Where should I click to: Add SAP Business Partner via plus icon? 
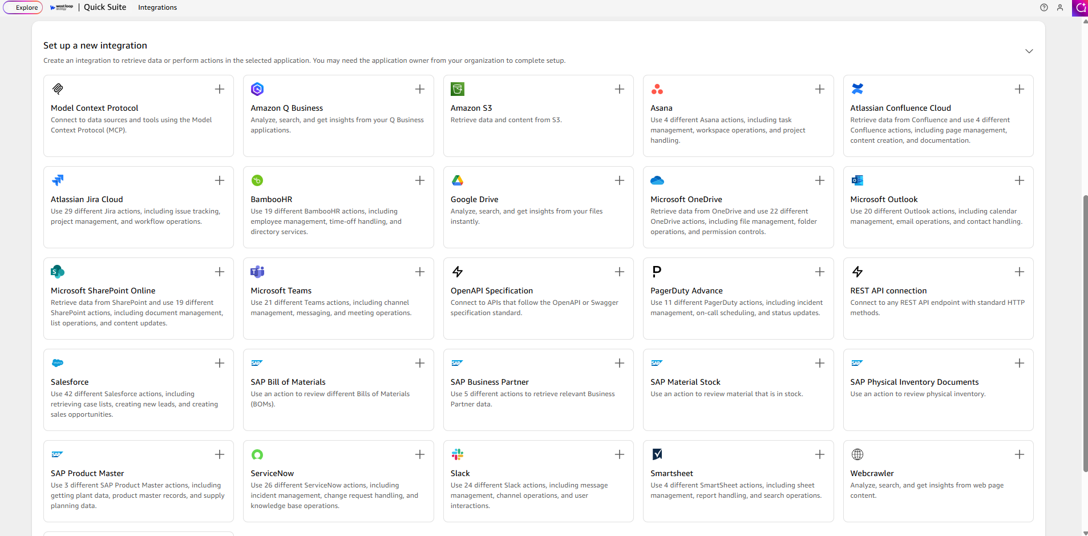(x=620, y=363)
